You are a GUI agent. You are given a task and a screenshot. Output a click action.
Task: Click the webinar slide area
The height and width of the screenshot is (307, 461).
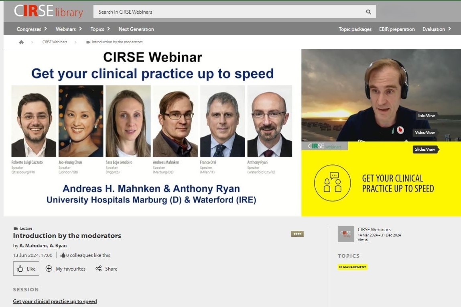click(x=152, y=133)
